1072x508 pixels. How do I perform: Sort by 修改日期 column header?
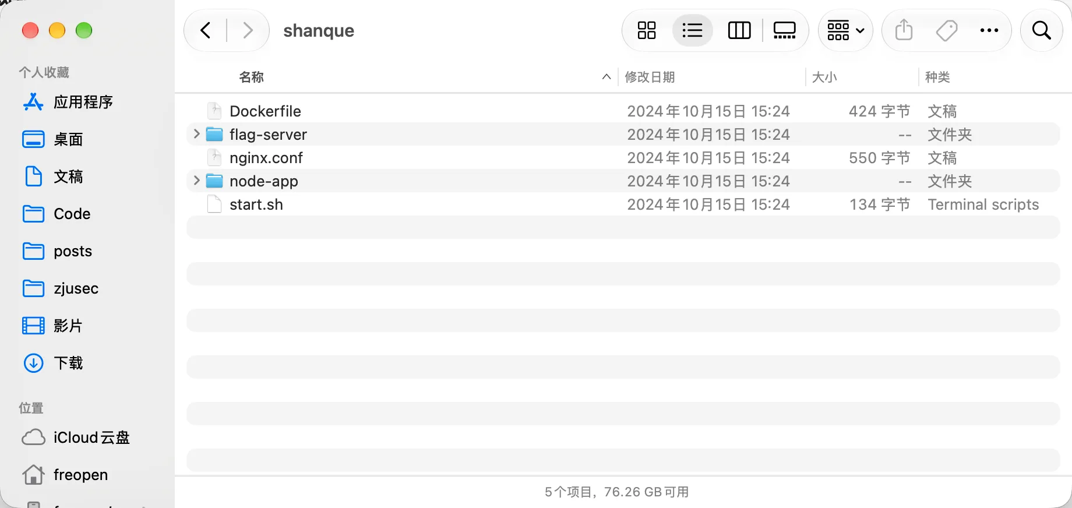tap(650, 77)
